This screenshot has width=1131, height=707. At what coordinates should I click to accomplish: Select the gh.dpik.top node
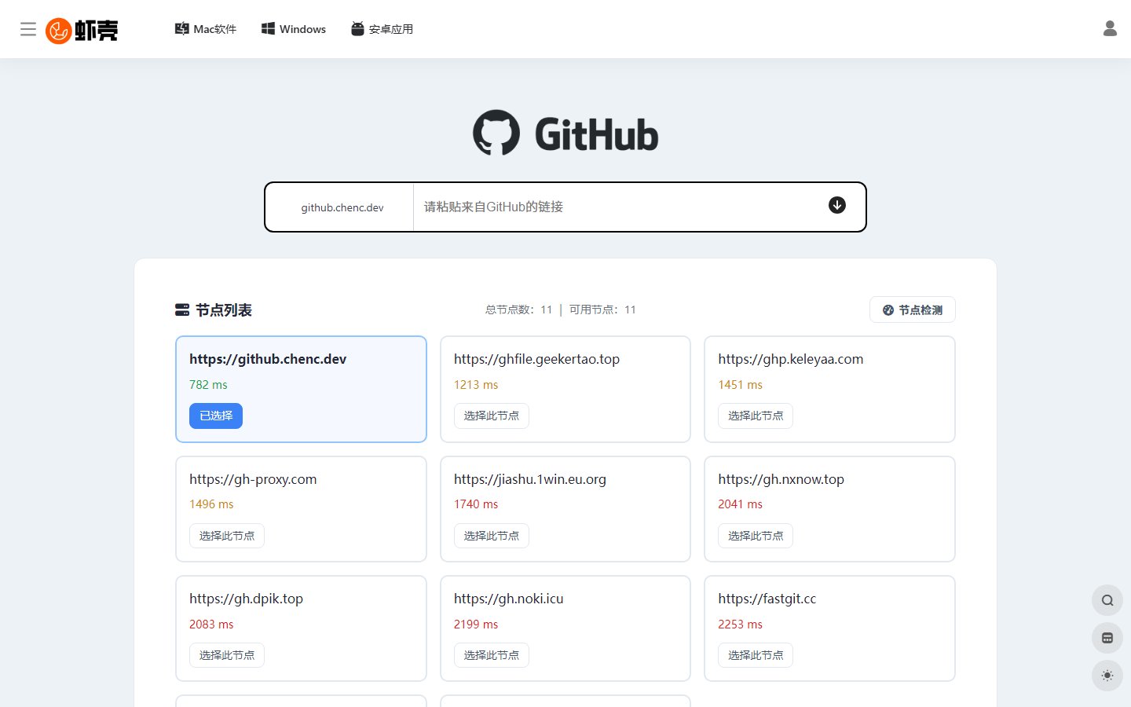point(227,655)
